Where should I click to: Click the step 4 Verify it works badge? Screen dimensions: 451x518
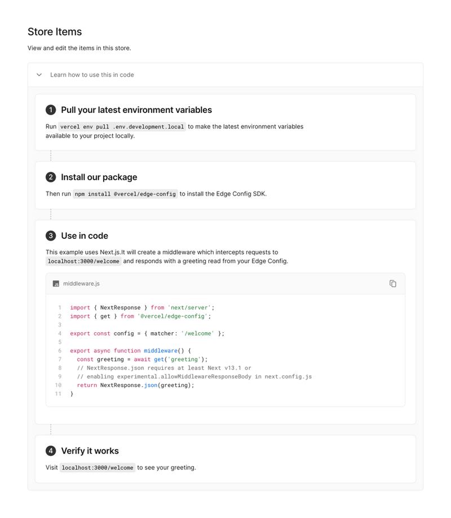coord(50,451)
